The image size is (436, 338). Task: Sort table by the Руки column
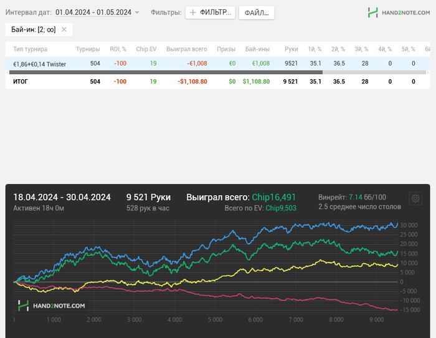pyautogui.click(x=291, y=49)
